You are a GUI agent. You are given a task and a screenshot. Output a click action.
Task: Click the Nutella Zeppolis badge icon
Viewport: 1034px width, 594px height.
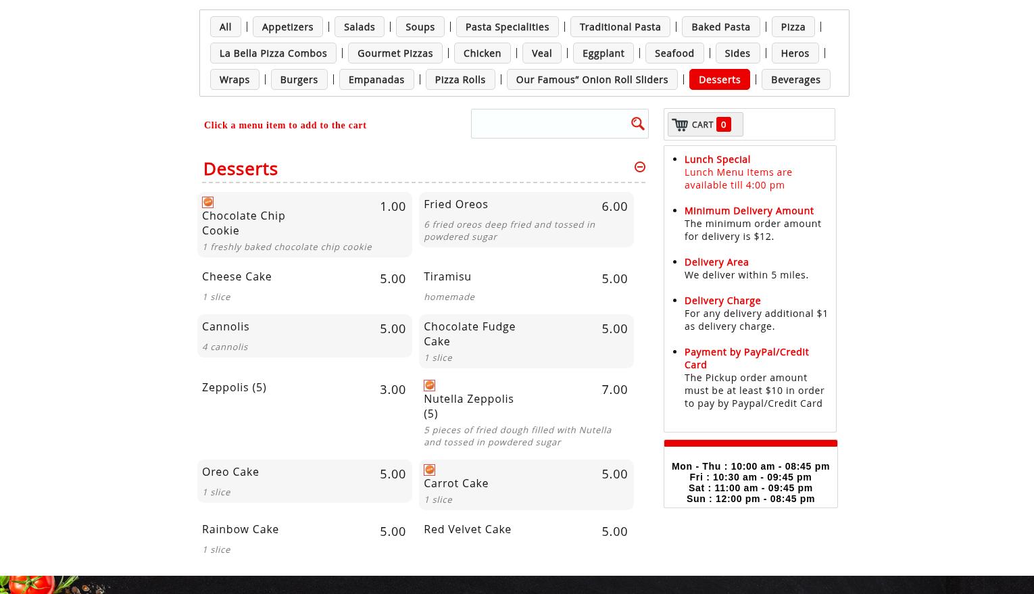point(429,385)
